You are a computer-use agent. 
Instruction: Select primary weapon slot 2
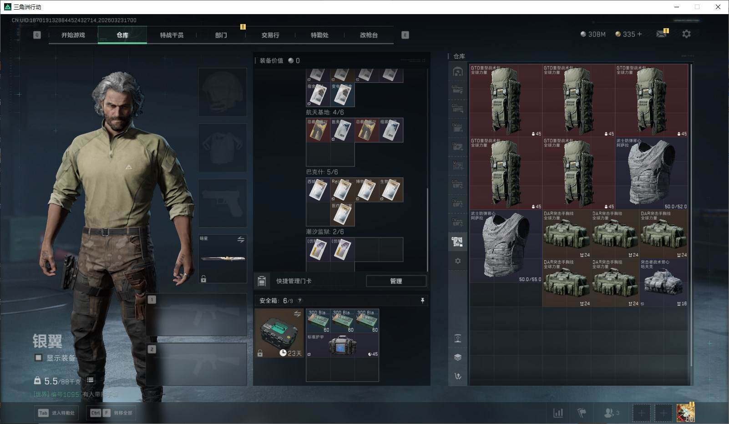tap(197, 364)
